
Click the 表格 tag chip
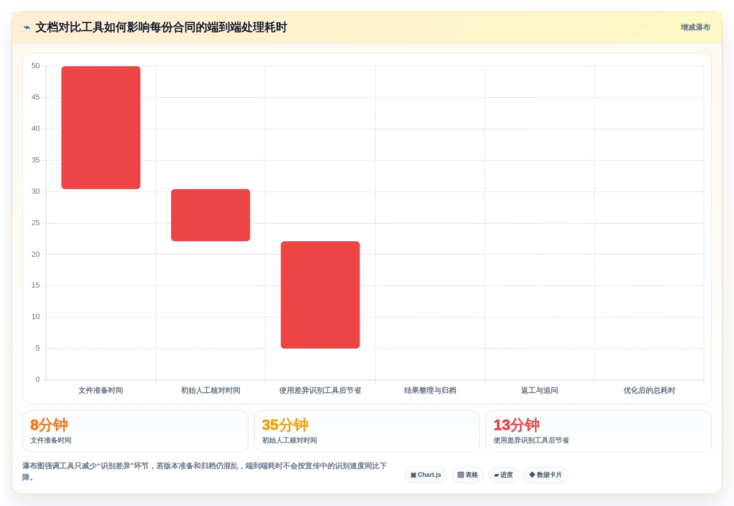click(x=467, y=475)
